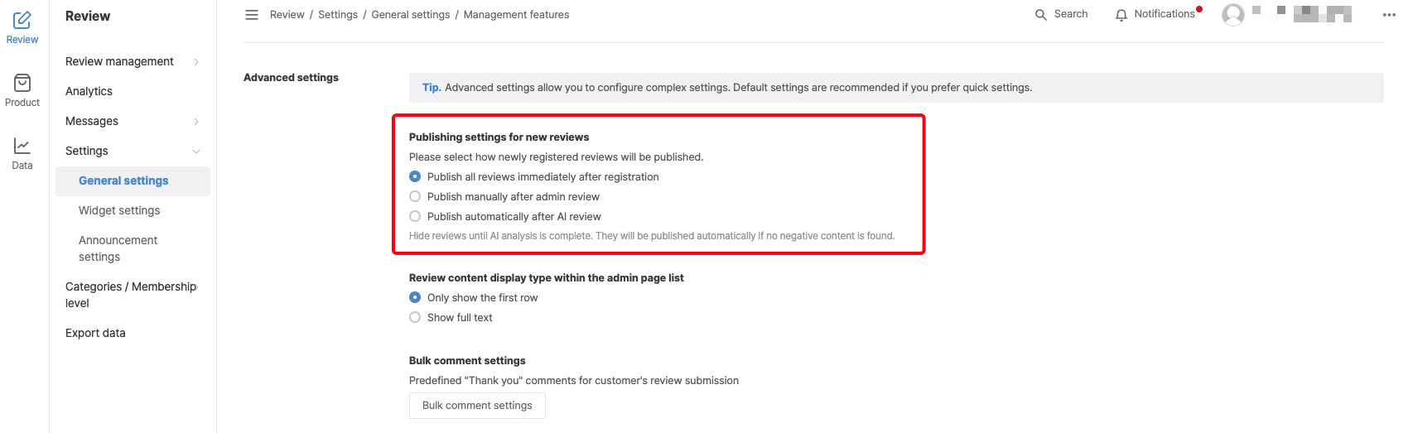Expand the Review management submenu
Image resolution: width=1408 pixels, height=433 pixels.
point(196,62)
